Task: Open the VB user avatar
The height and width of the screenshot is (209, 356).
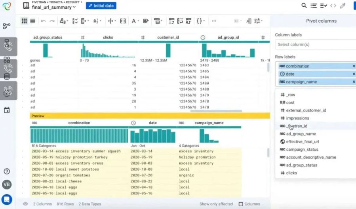Action: point(7,184)
